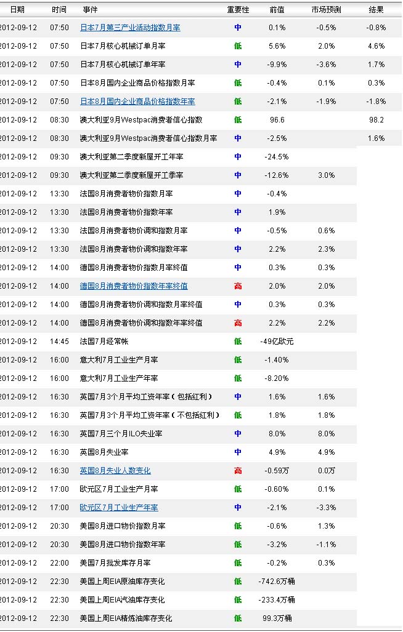Open 日本8月国内企业商品价格指数年率 link
This screenshot has width=403, height=632.
coord(137,101)
